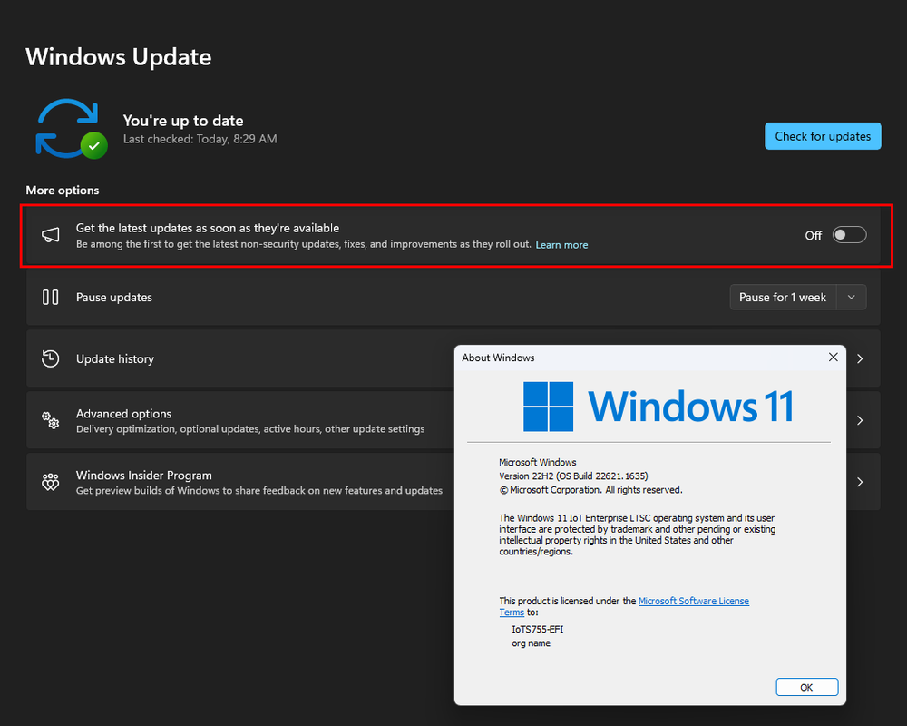Screen dimensions: 907x726
Task: Open the Learn more link
Action: click(561, 245)
